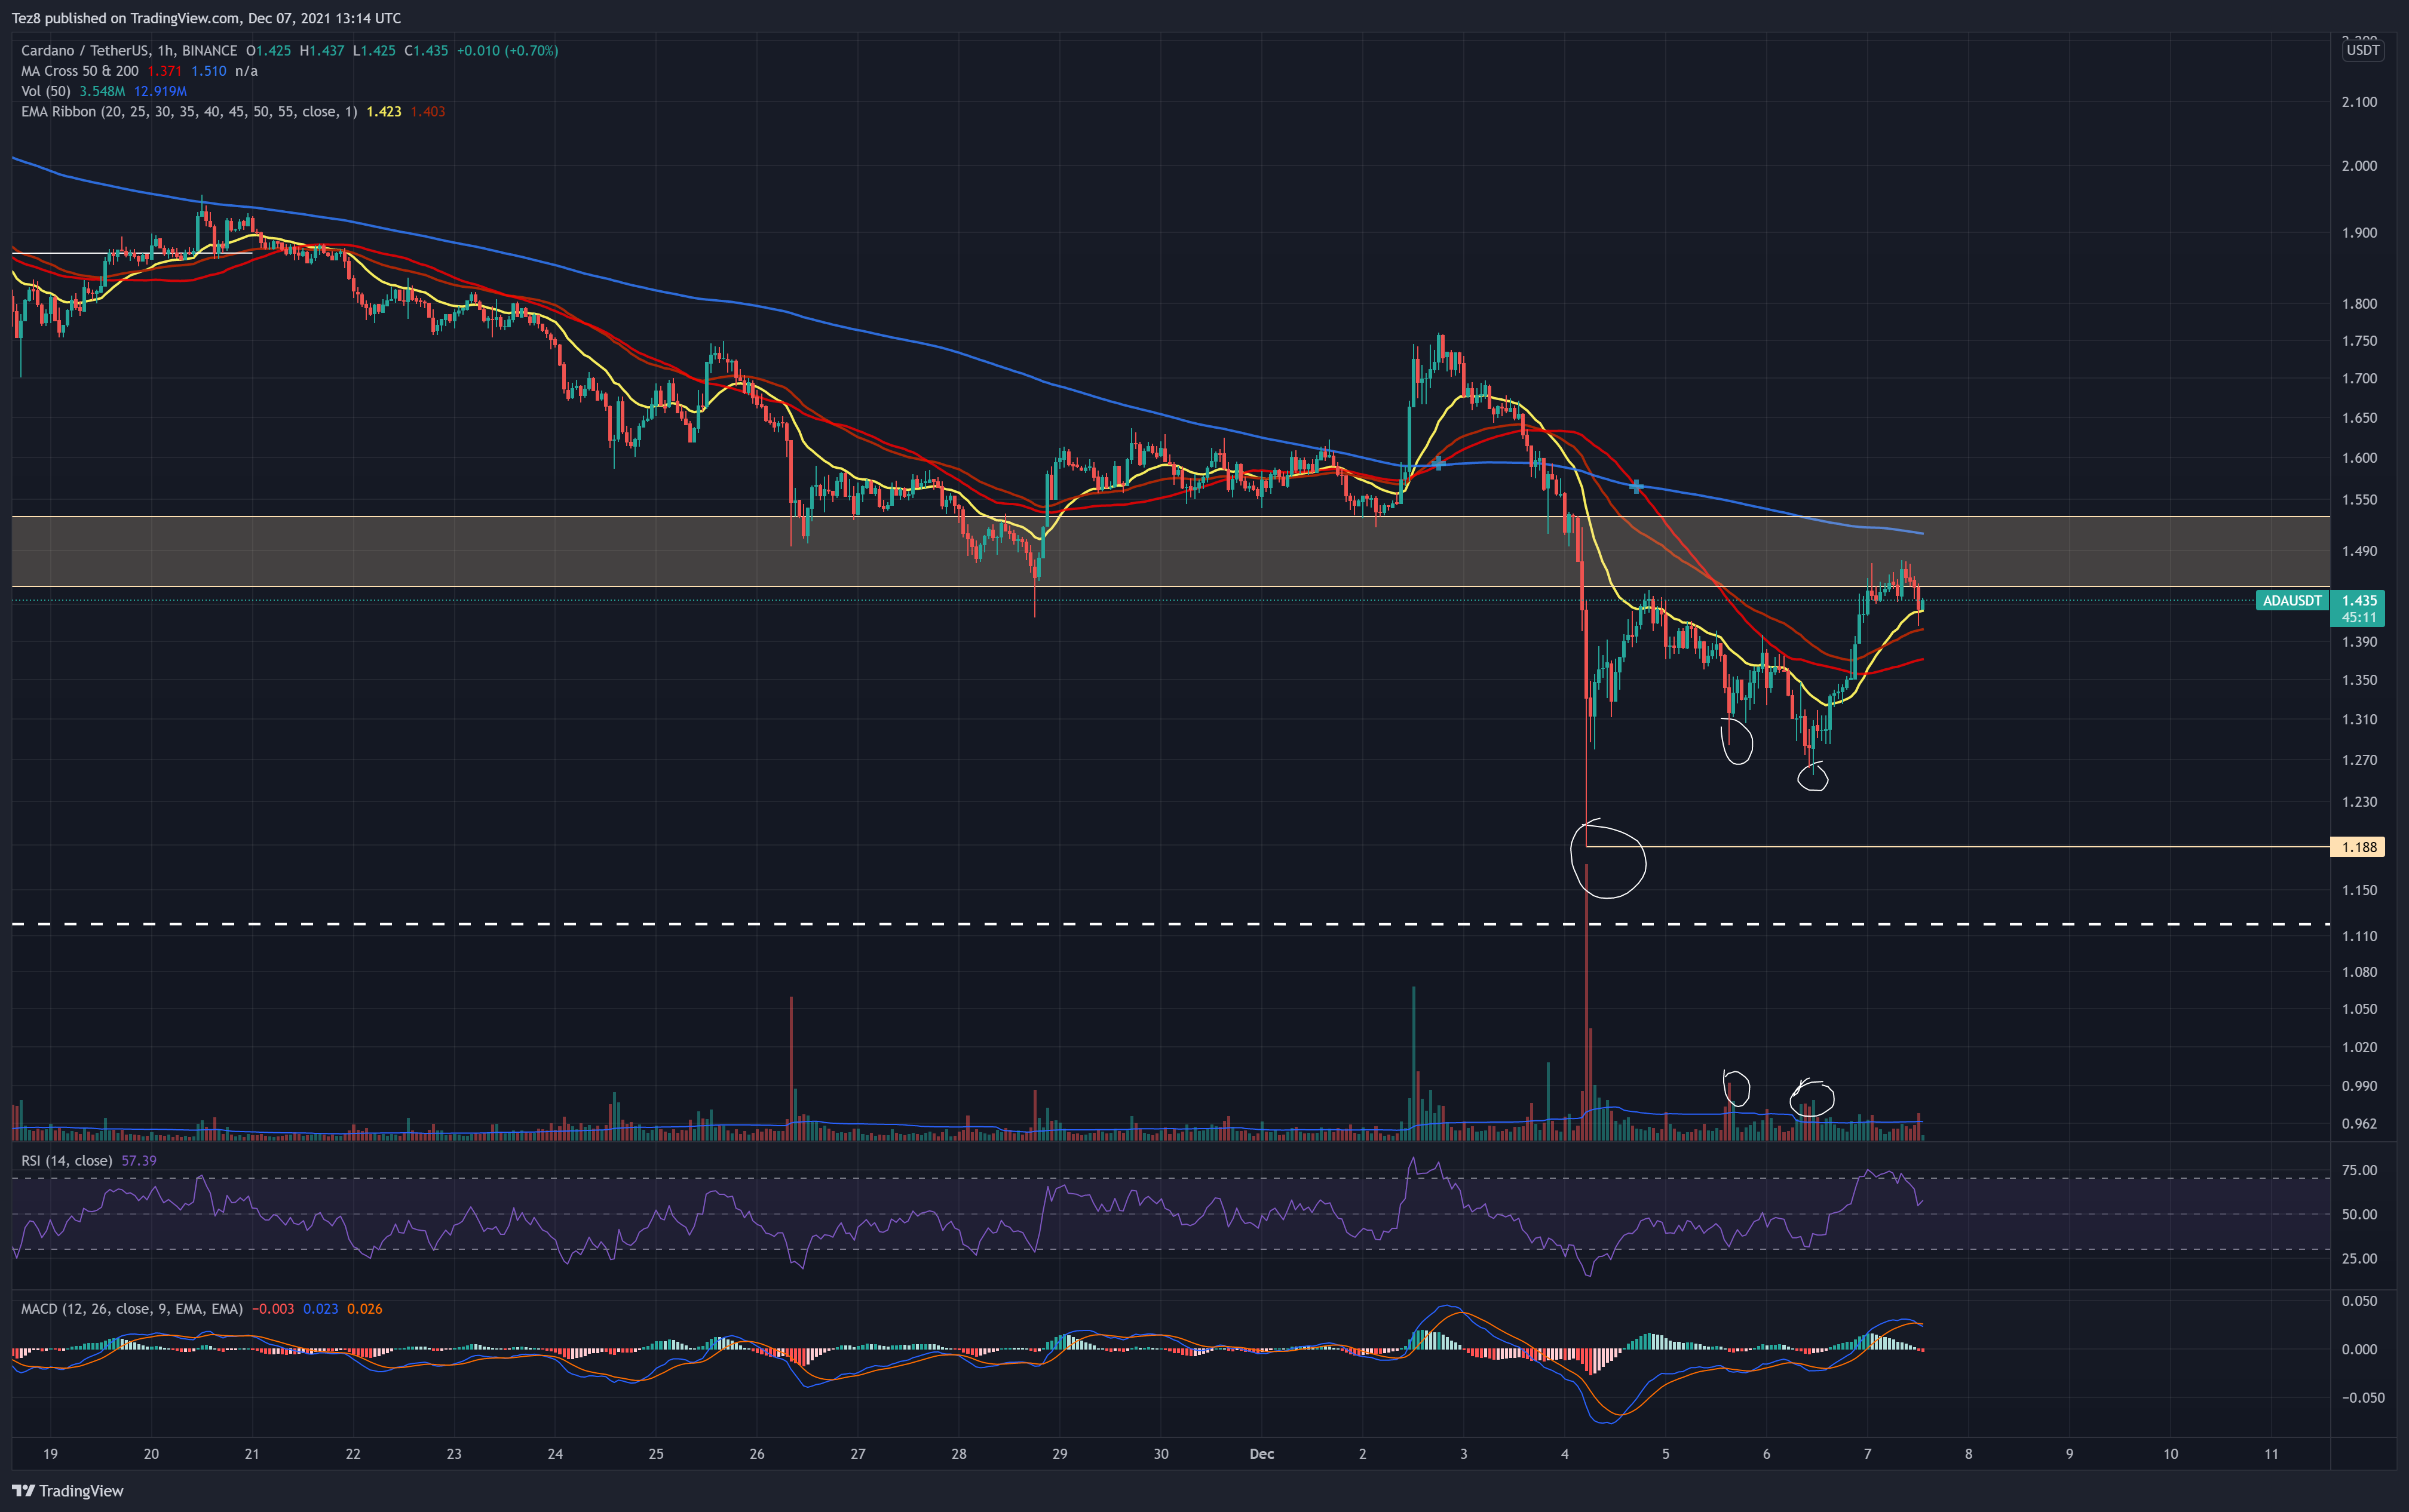Click the volume value 3.548M
Screen dimensions: 2409x1512
pyautogui.click(x=102, y=91)
